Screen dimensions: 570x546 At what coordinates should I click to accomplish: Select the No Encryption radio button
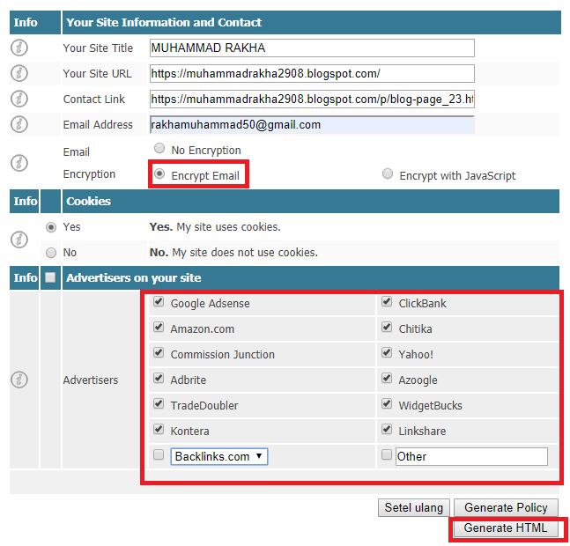(x=159, y=148)
